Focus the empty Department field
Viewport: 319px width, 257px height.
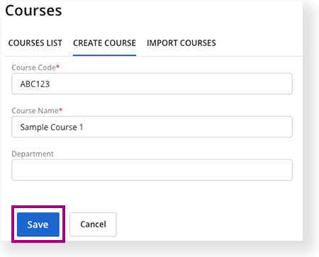pos(152,170)
